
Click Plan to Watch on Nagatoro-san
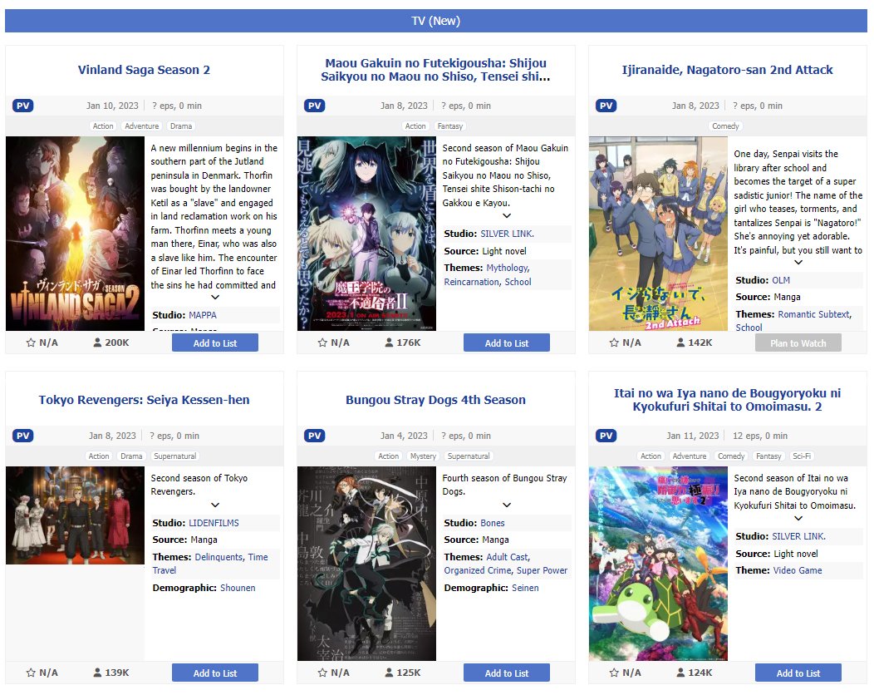coord(798,343)
